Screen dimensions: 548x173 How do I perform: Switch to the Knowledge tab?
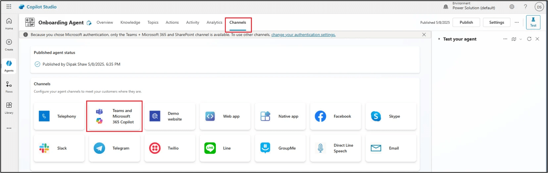(x=130, y=22)
